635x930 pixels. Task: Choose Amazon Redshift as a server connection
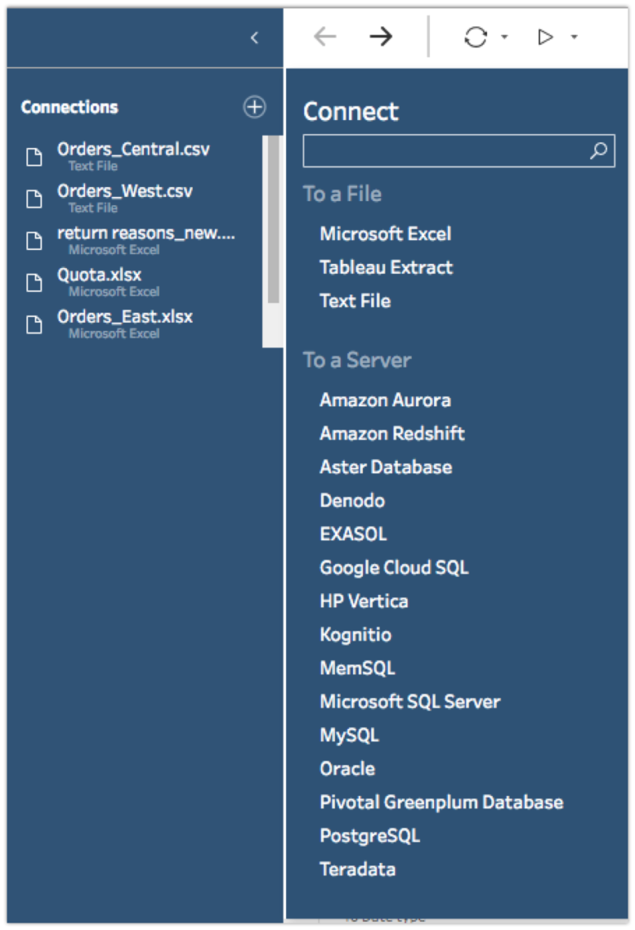point(392,433)
